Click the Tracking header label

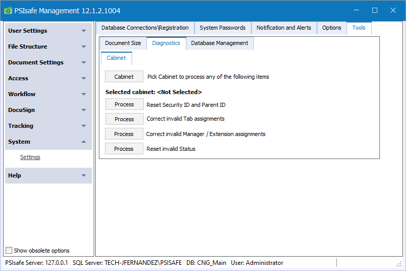[x=20, y=126]
